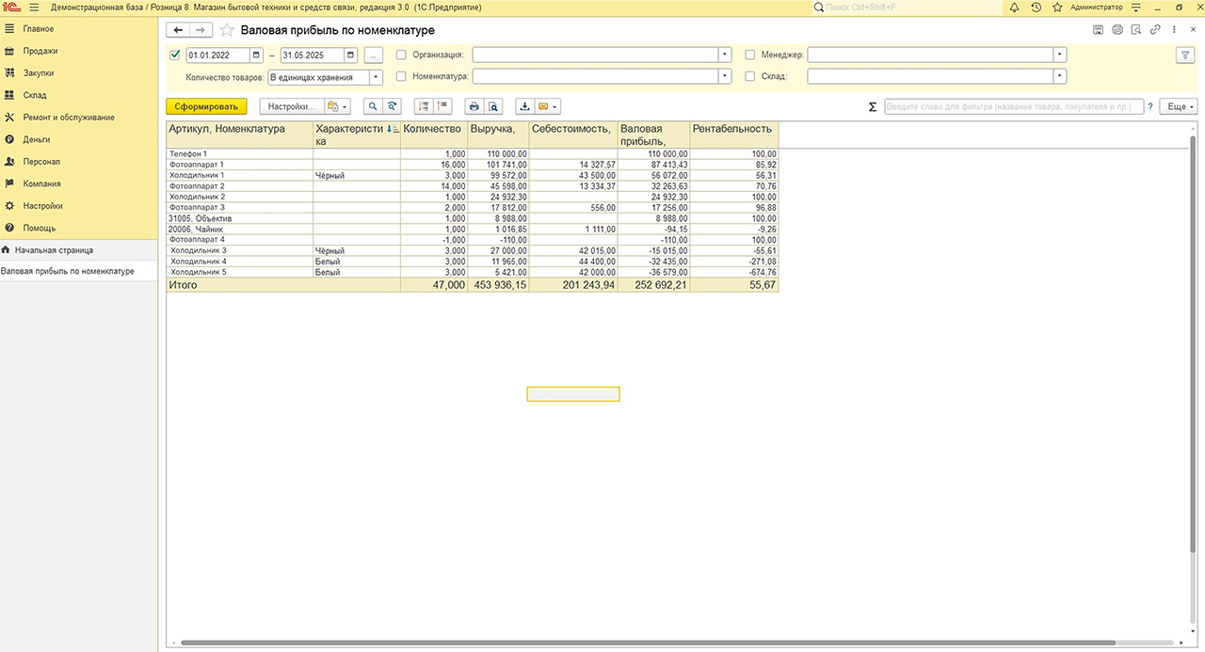
Task: Expand the Организация dropdown arrow
Action: [725, 55]
